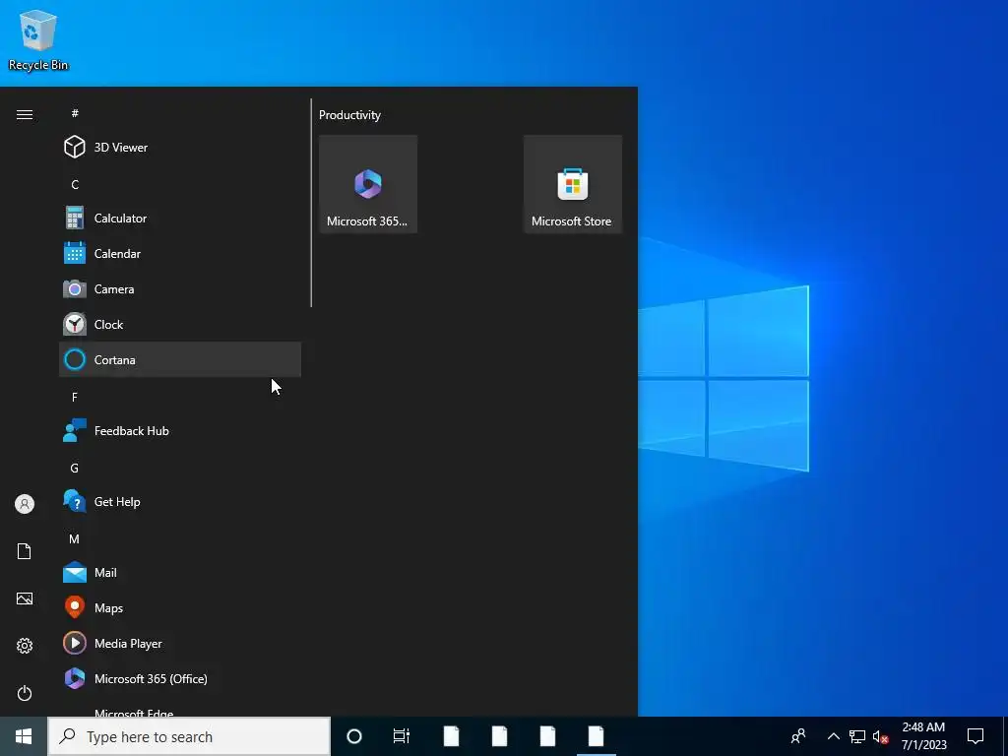This screenshot has height=756, width=1008.
Task: Open the network status tray icon
Action: pyautogui.click(x=857, y=736)
